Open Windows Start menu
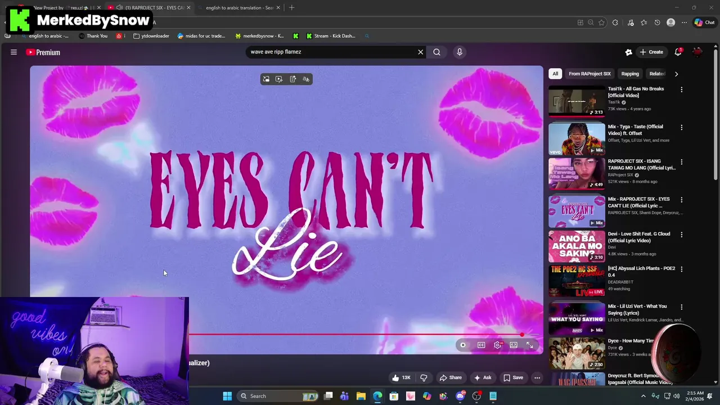Image resolution: width=720 pixels, height=405 pixels. click(x=227, y=396)
